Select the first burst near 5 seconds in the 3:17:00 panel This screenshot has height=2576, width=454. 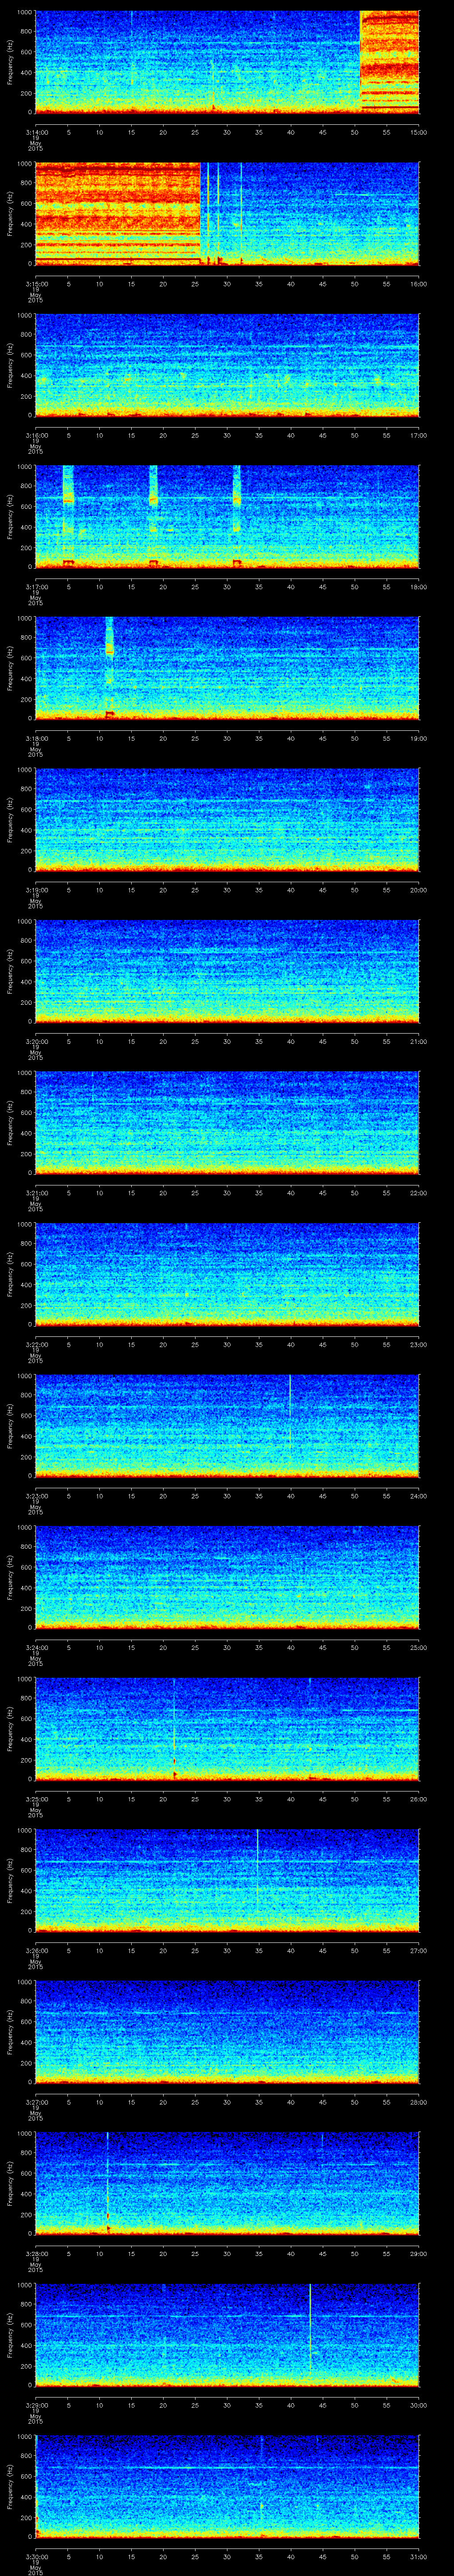(x=68, y=517)
